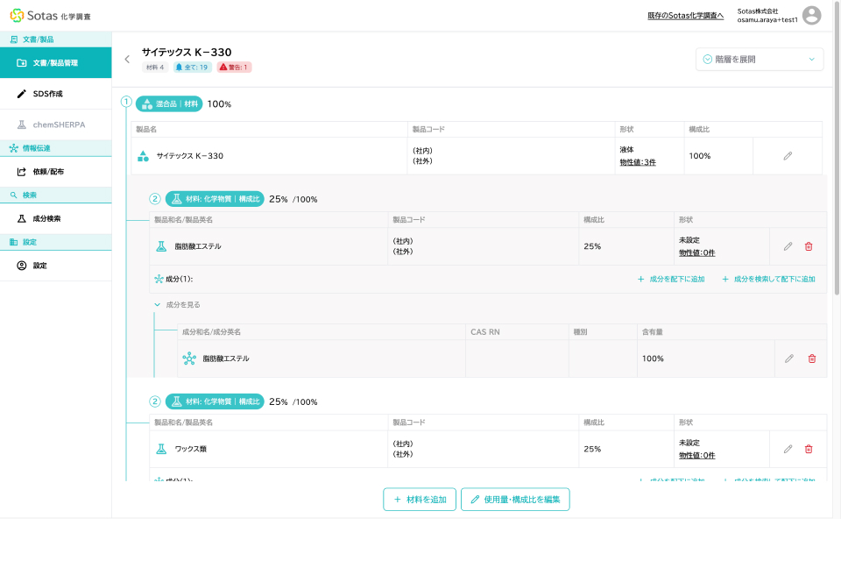Open the 物性値:0件 link for ワックス類
This screenshot has height=561, width=841.
click(x=696, y=455)
